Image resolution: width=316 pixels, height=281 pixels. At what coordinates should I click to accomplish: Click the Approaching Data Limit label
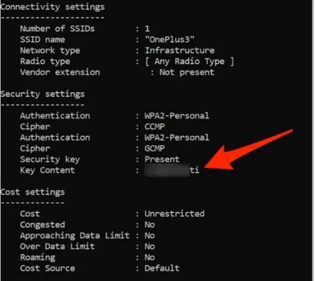[75, 235]
